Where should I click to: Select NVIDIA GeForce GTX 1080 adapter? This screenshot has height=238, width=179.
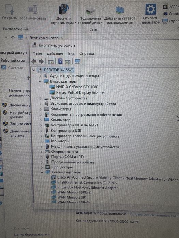coord(77,87)
